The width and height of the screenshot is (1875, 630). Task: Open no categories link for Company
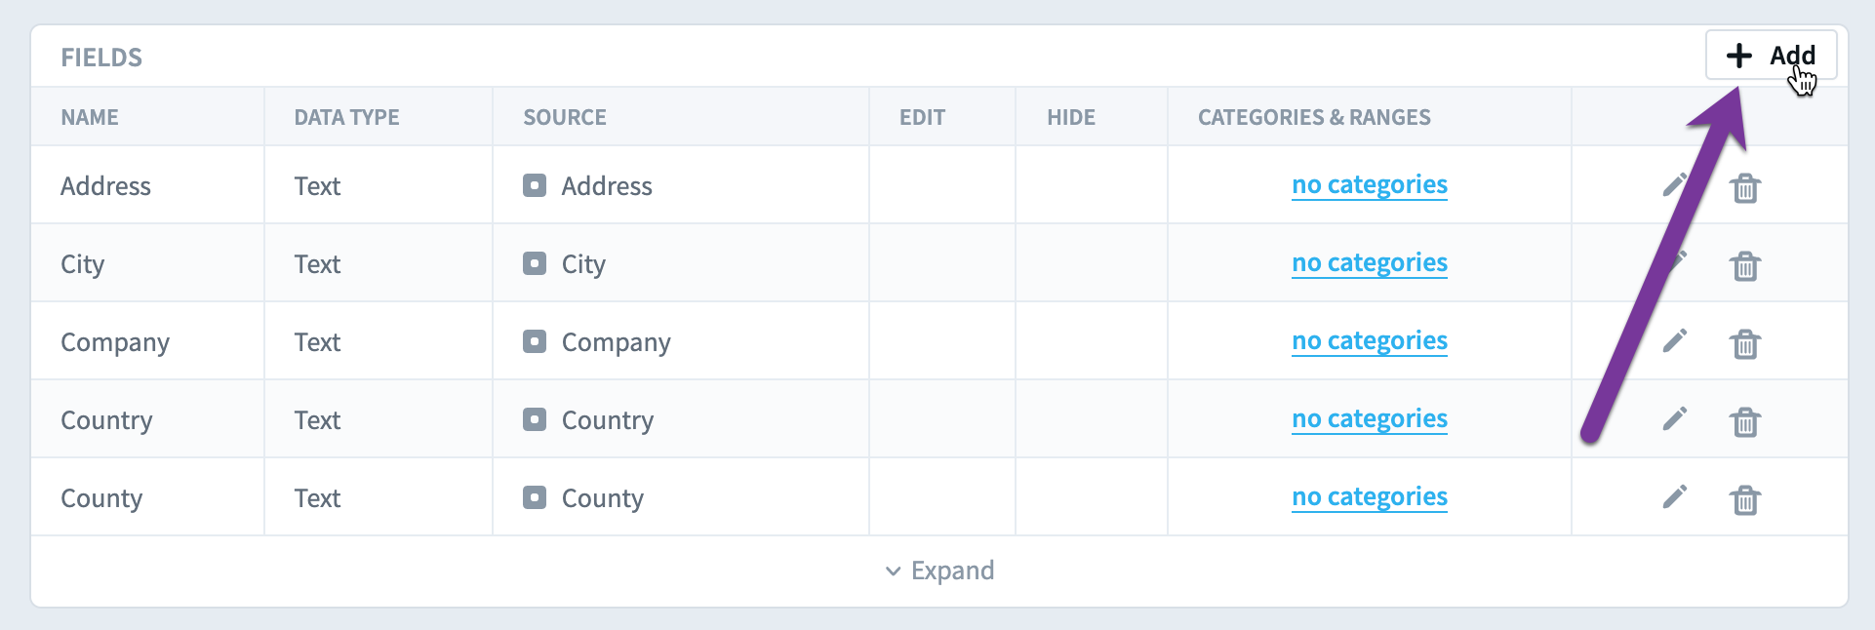click(1370, 340)
